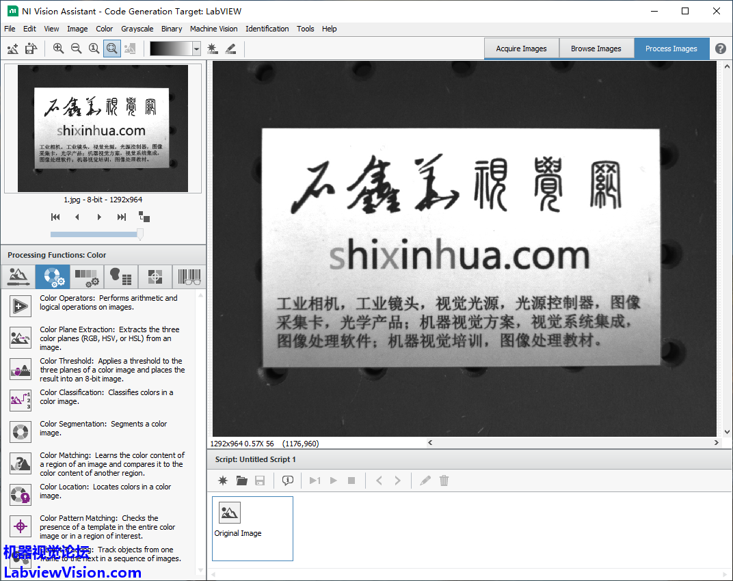Click the starburst icon beside the palette
The image size is (733, 581).
click(213, 49)
